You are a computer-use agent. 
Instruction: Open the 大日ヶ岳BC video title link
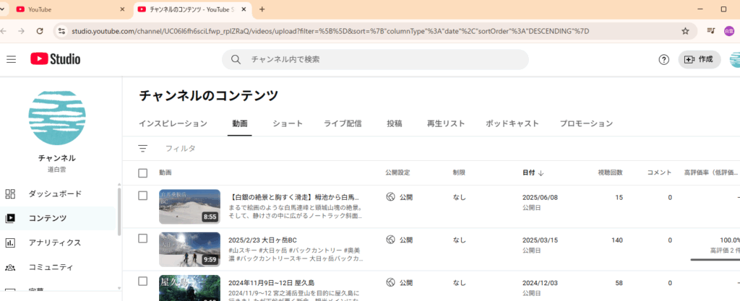[x=275, y=239]
